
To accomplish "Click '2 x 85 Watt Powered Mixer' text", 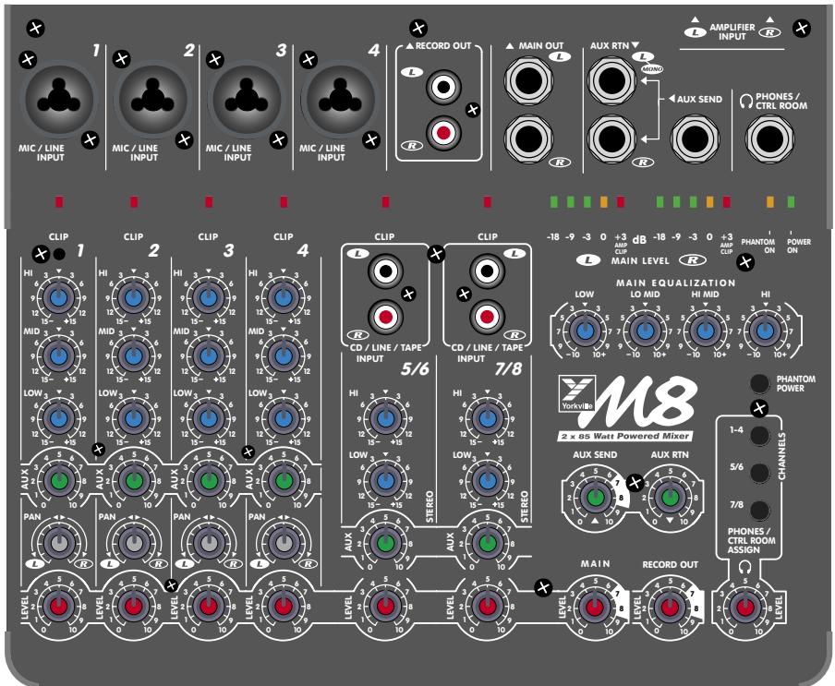I will (x=625, y=436).
